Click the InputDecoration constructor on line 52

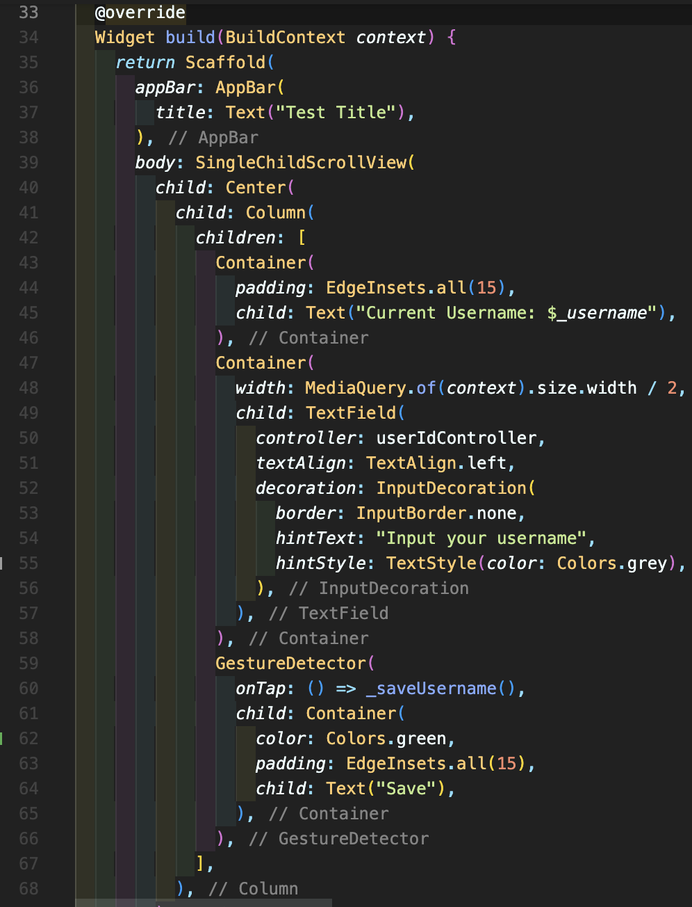(x=452, y=488)
